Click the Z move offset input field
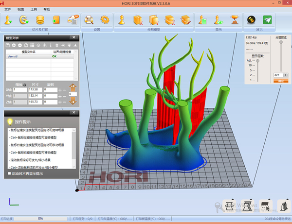292x224 pixels. pyautogui.click(x=73, y=94)
